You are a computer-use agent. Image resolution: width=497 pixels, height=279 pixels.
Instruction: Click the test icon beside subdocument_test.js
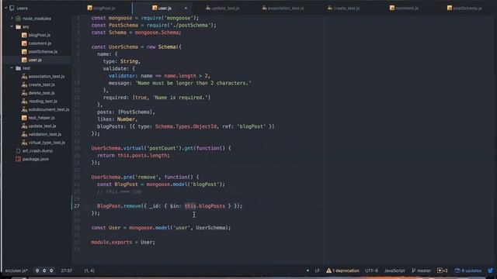[x=24, y=109]
